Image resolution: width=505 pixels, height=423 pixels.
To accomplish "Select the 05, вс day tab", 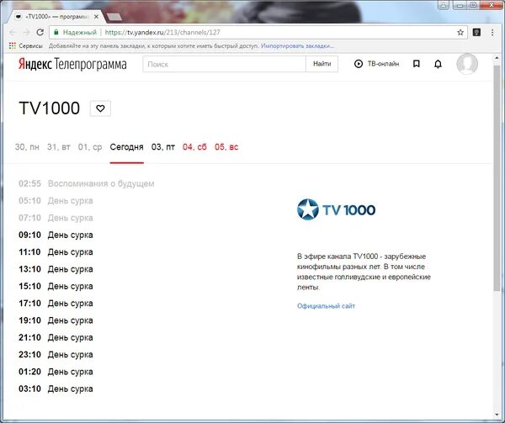I will click(x=226, y=147).
